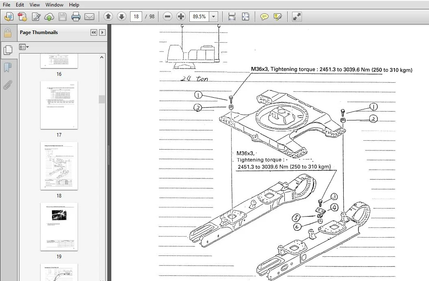
Task: Open the Edit menu
Action: 19,4
